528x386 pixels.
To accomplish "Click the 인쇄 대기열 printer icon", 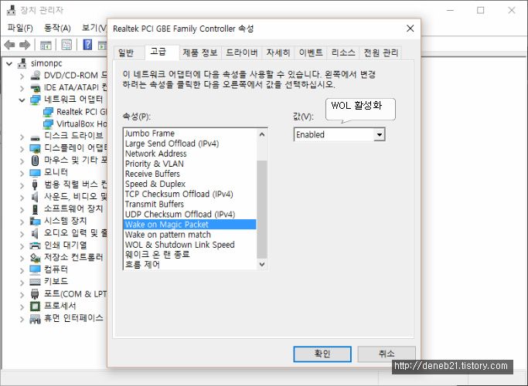I will click(x=35, y=245).
